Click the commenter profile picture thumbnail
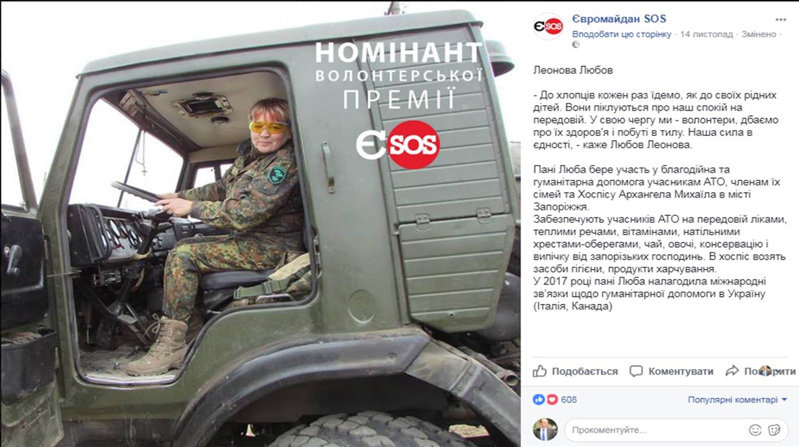Image resolution: width=799 pixels, height=447 pixels. (545, 429)
